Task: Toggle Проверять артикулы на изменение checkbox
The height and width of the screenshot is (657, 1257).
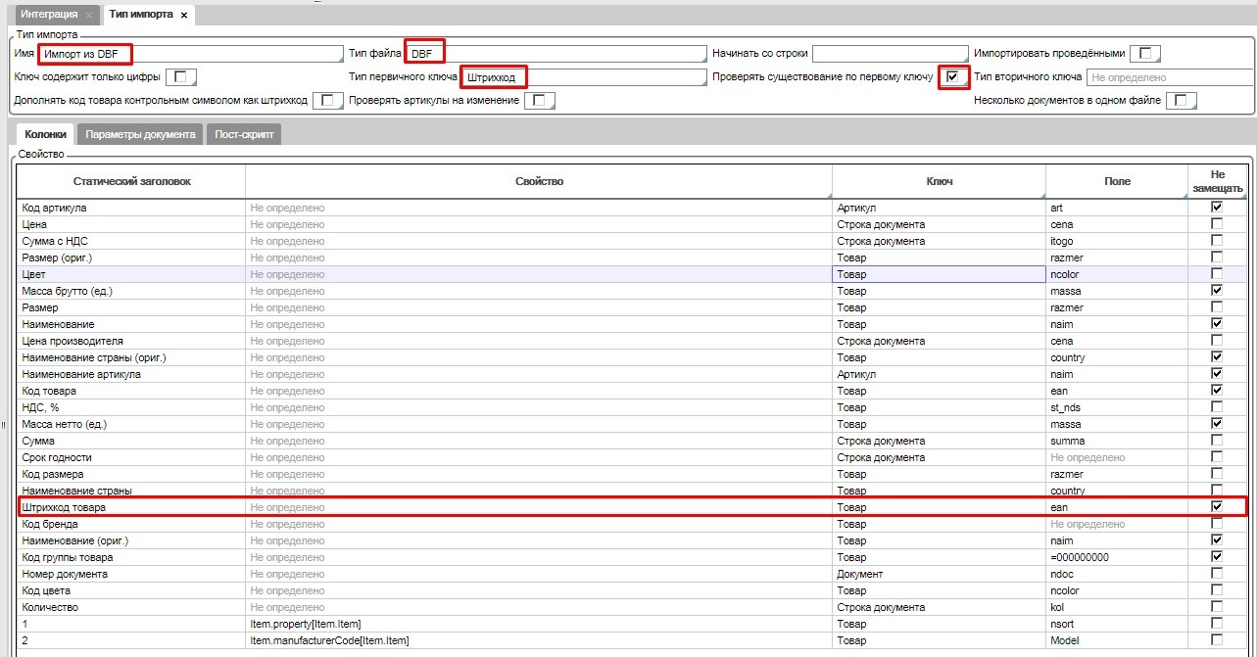Action: point(540,100)
